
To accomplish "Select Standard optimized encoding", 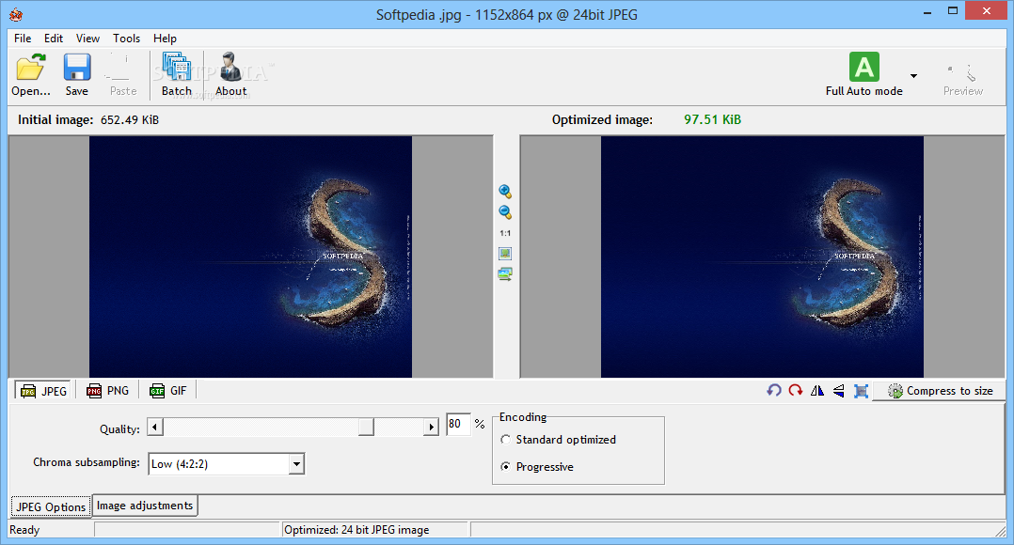I will pyautogui.click(x=559, y=439).
